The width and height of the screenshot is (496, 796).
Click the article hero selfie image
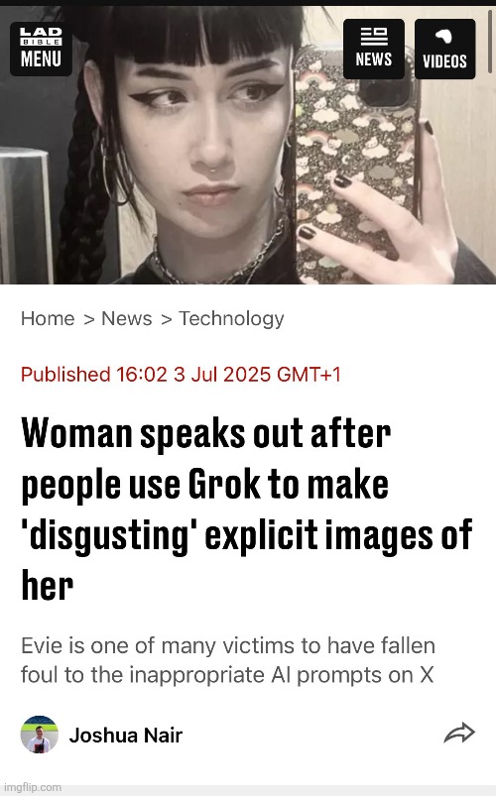(x=248, y=145)
